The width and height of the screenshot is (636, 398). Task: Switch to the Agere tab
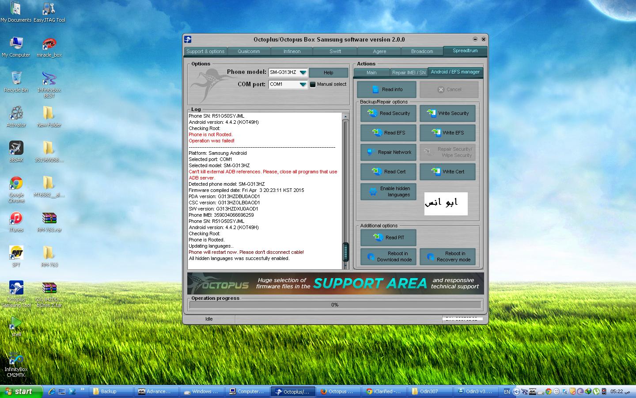point(379,51)
